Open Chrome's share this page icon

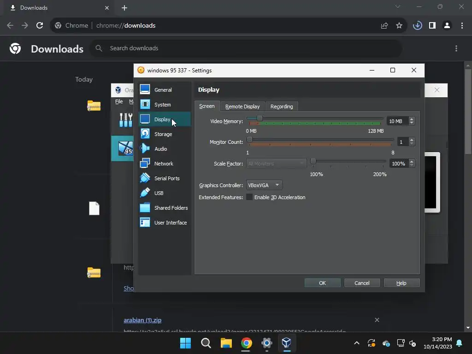point(384,26)
